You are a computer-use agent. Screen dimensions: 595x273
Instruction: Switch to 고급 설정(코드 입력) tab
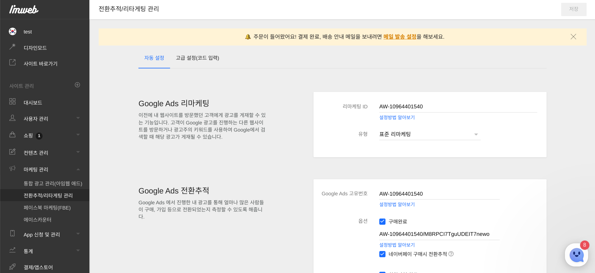(197, 58)
